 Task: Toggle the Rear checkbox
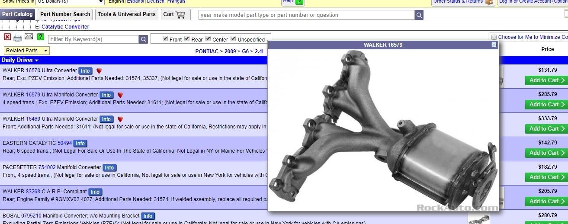187,38
